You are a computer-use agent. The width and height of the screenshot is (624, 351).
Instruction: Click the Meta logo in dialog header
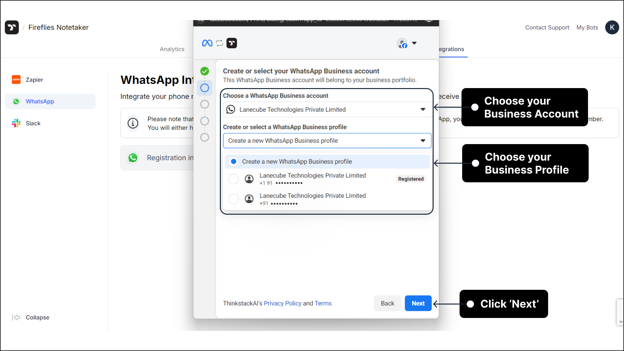207,43
